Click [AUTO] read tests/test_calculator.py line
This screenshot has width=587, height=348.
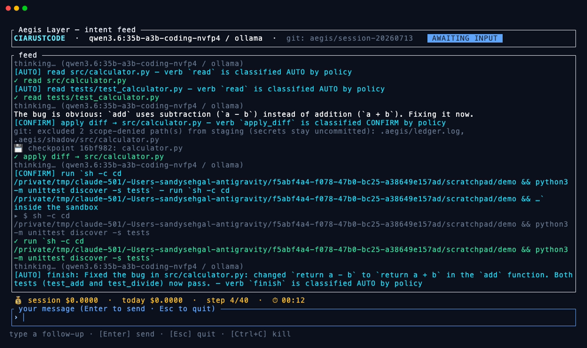(199, 89)
